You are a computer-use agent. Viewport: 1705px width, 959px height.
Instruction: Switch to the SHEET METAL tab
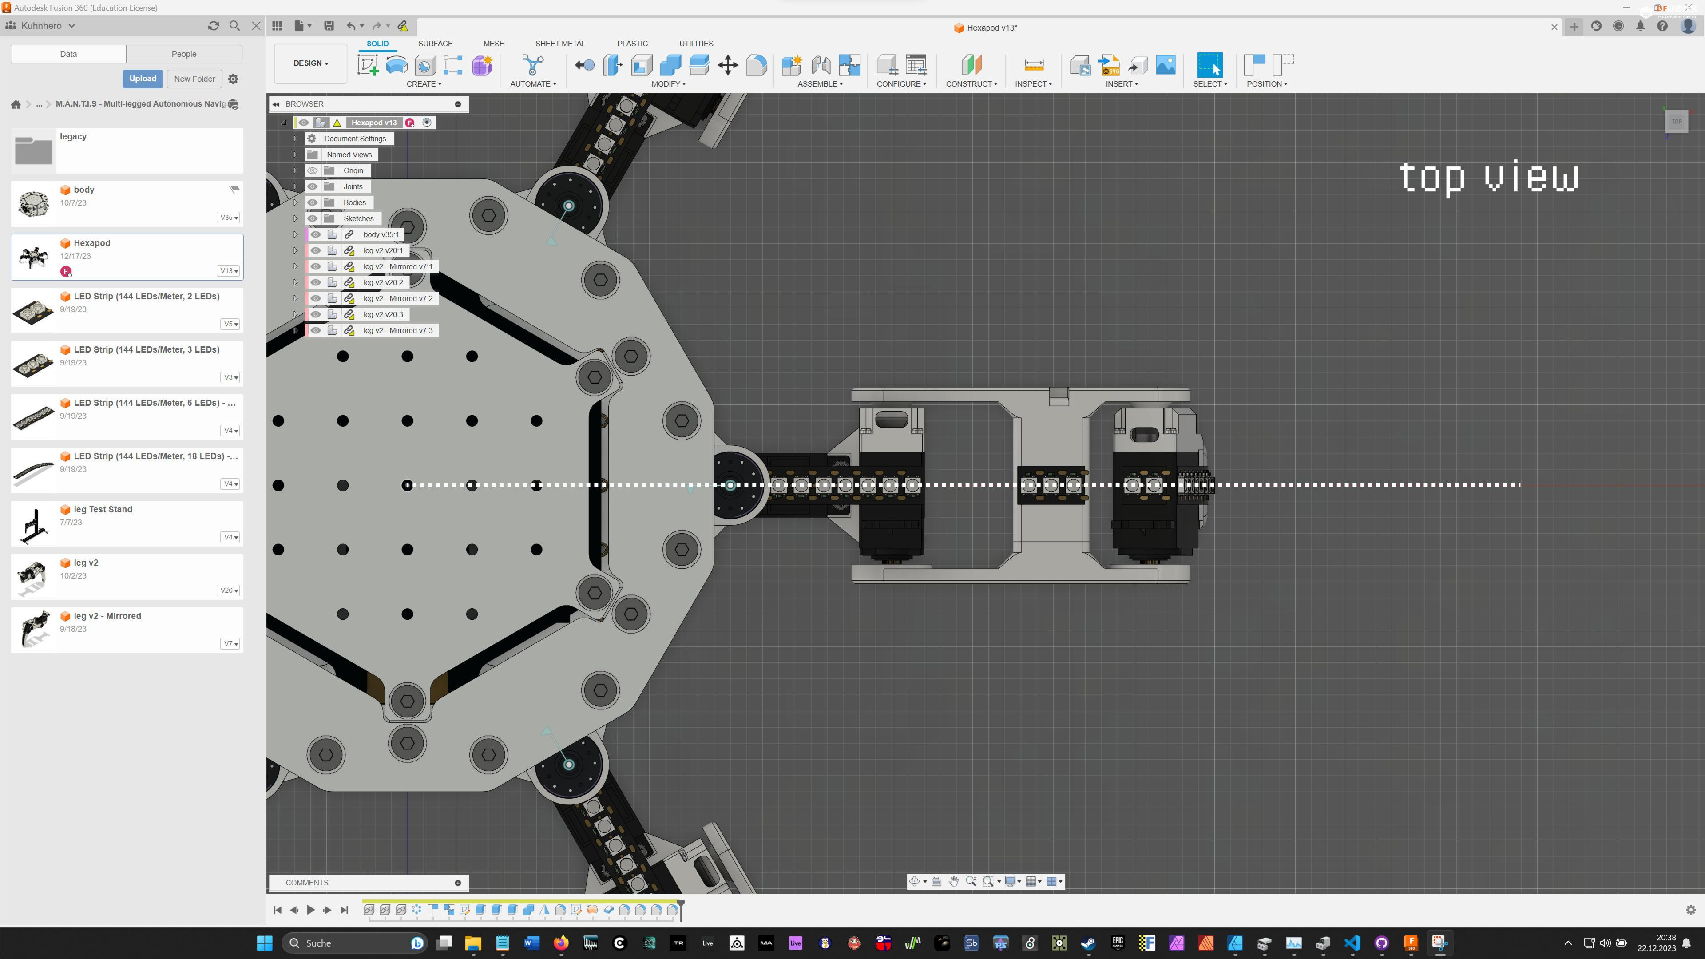[x=560, y=44]
